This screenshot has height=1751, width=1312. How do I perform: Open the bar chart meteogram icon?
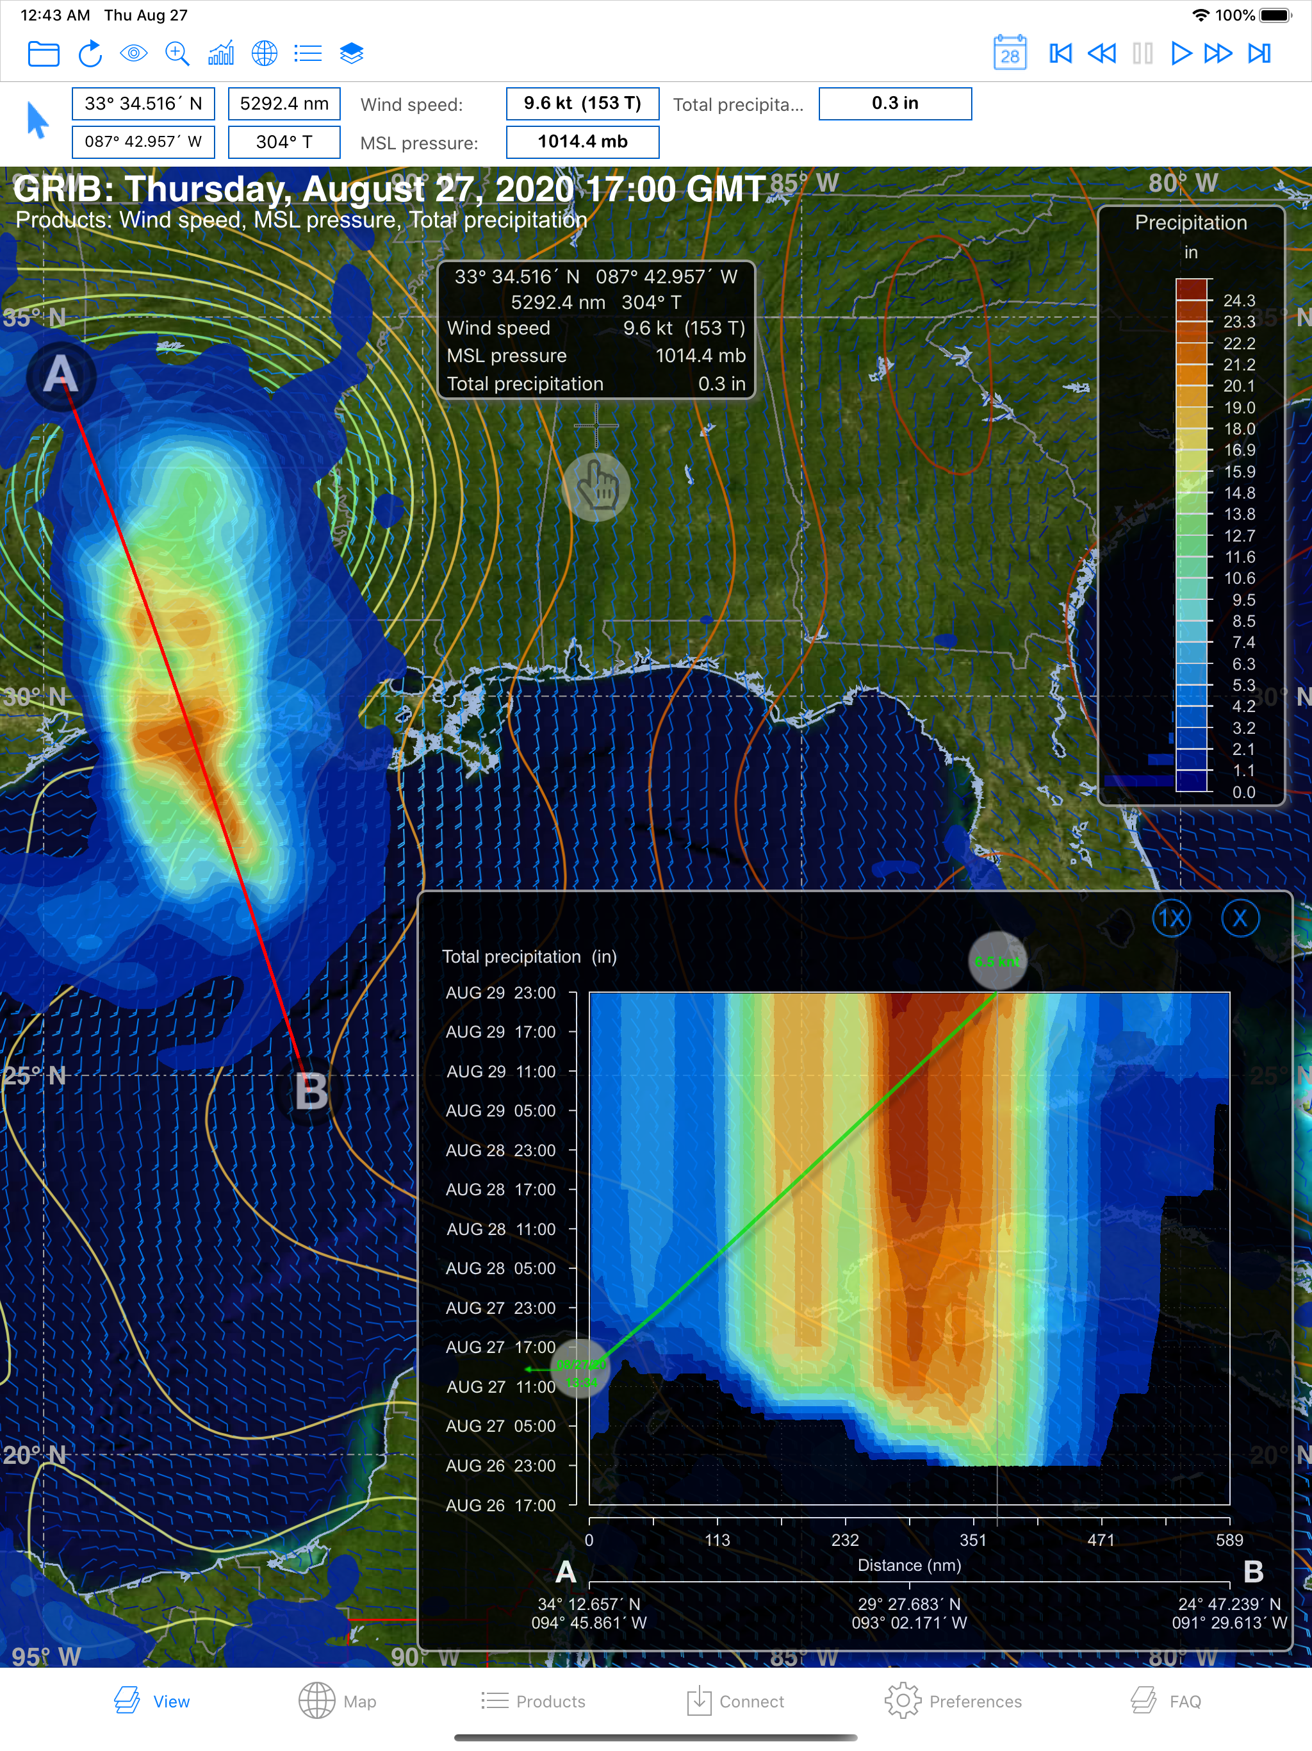(221, 54)
